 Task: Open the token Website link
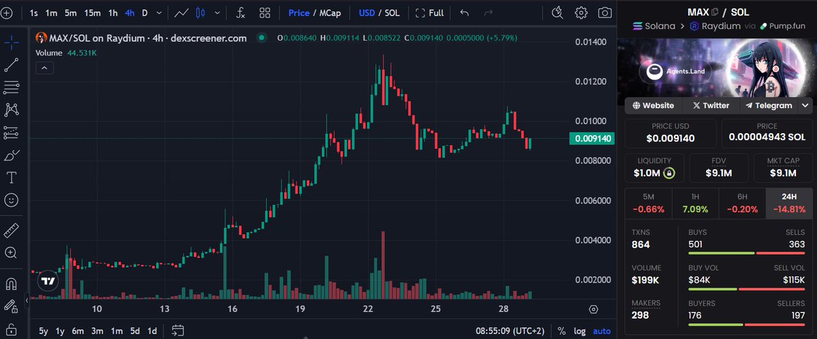point(654,105)
